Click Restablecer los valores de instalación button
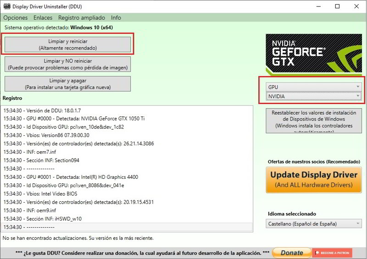Screen dimensions: 367x259 (314, 121)
